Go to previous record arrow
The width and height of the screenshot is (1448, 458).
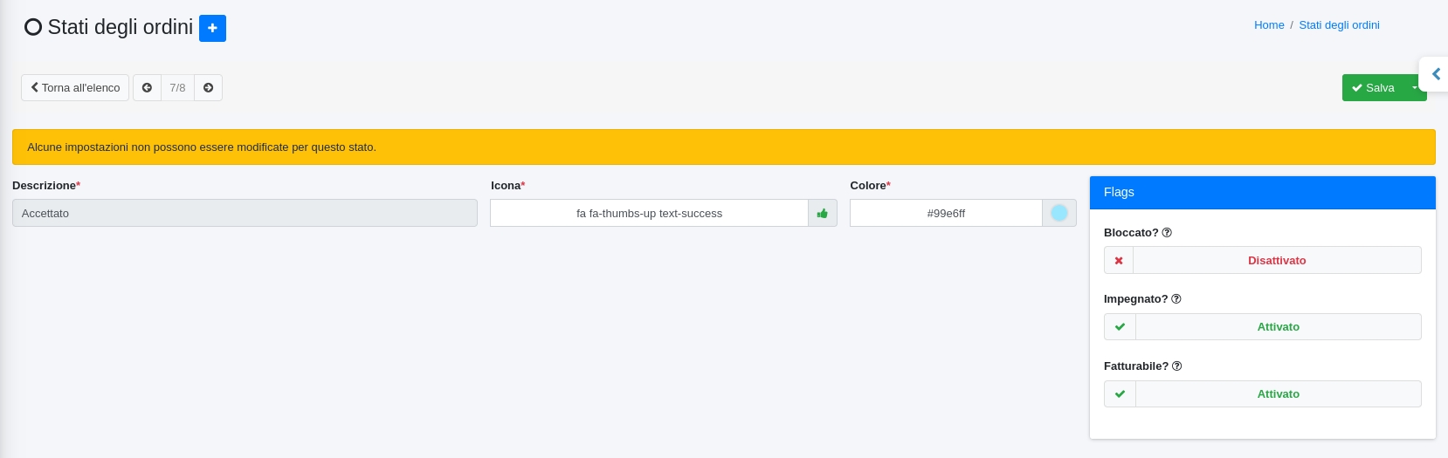[147, 87]
